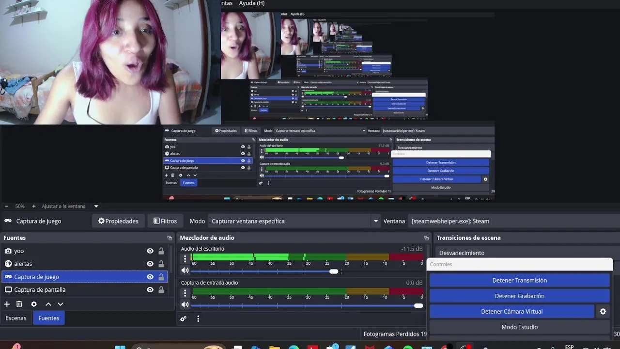Click the large webcam feed in the preview

point(110,62)
